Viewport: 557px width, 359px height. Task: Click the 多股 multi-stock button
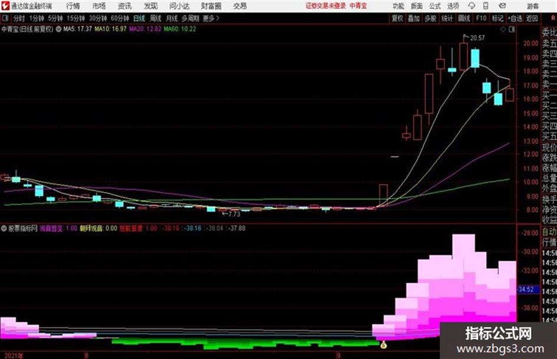click(x=430, y=18)
